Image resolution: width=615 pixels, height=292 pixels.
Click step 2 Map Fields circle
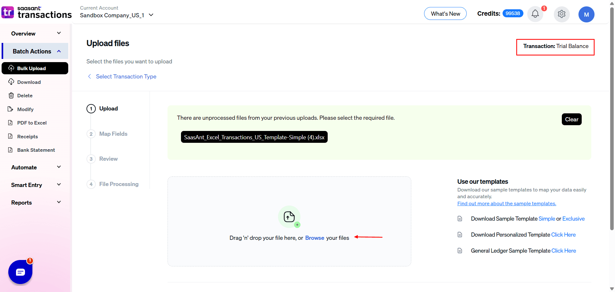coord(91,134)
